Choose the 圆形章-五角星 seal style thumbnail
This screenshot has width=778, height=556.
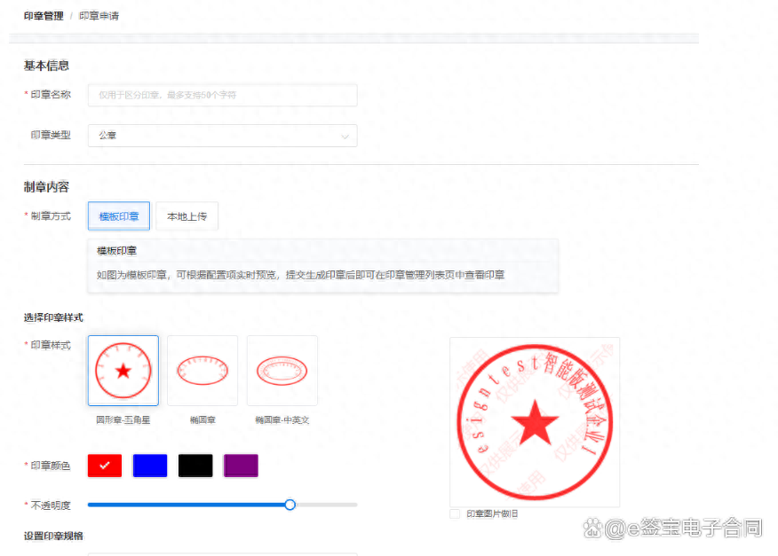(123, 371)
